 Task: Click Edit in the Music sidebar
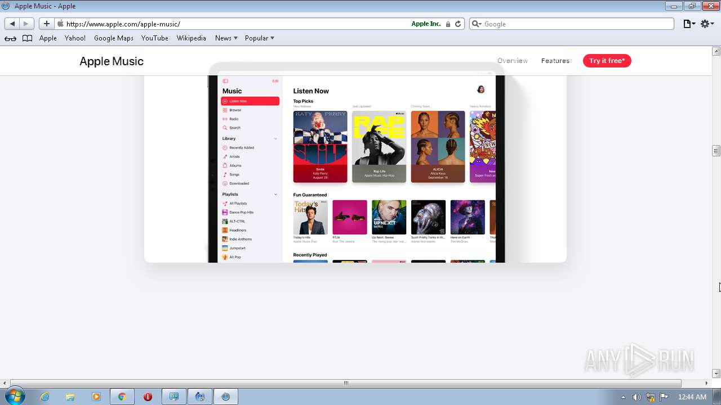[x=275, y=81]
